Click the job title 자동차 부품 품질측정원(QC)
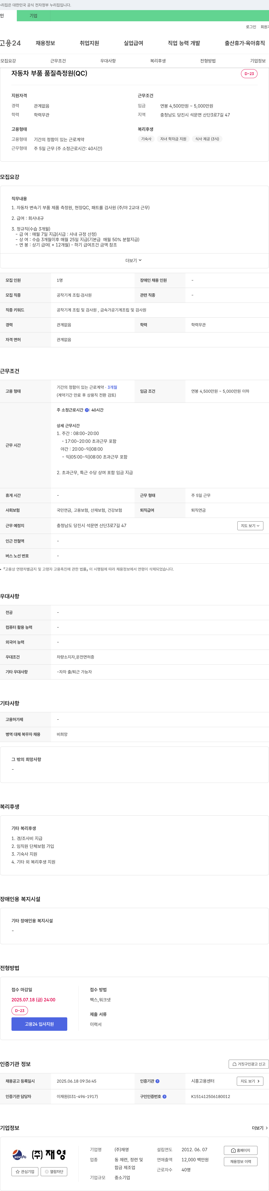This screenshot has width=269, height=1191. tap(49, 73)
